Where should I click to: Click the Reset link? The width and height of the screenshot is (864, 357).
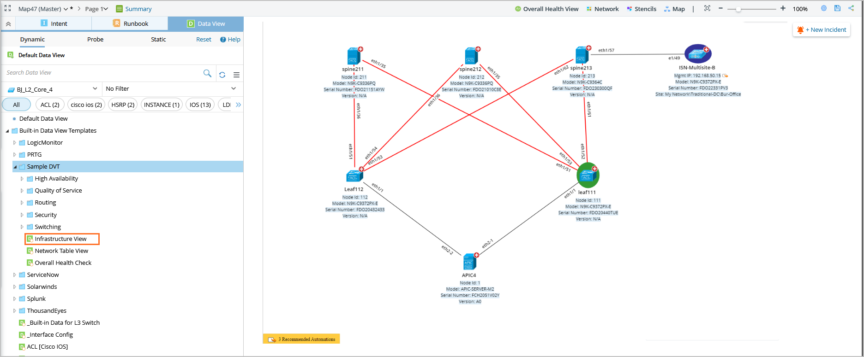click(x=204, y=39)
